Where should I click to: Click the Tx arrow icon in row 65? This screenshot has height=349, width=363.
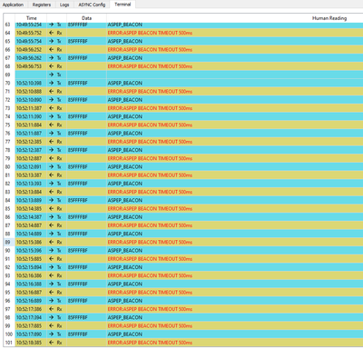tap(52, 41)
